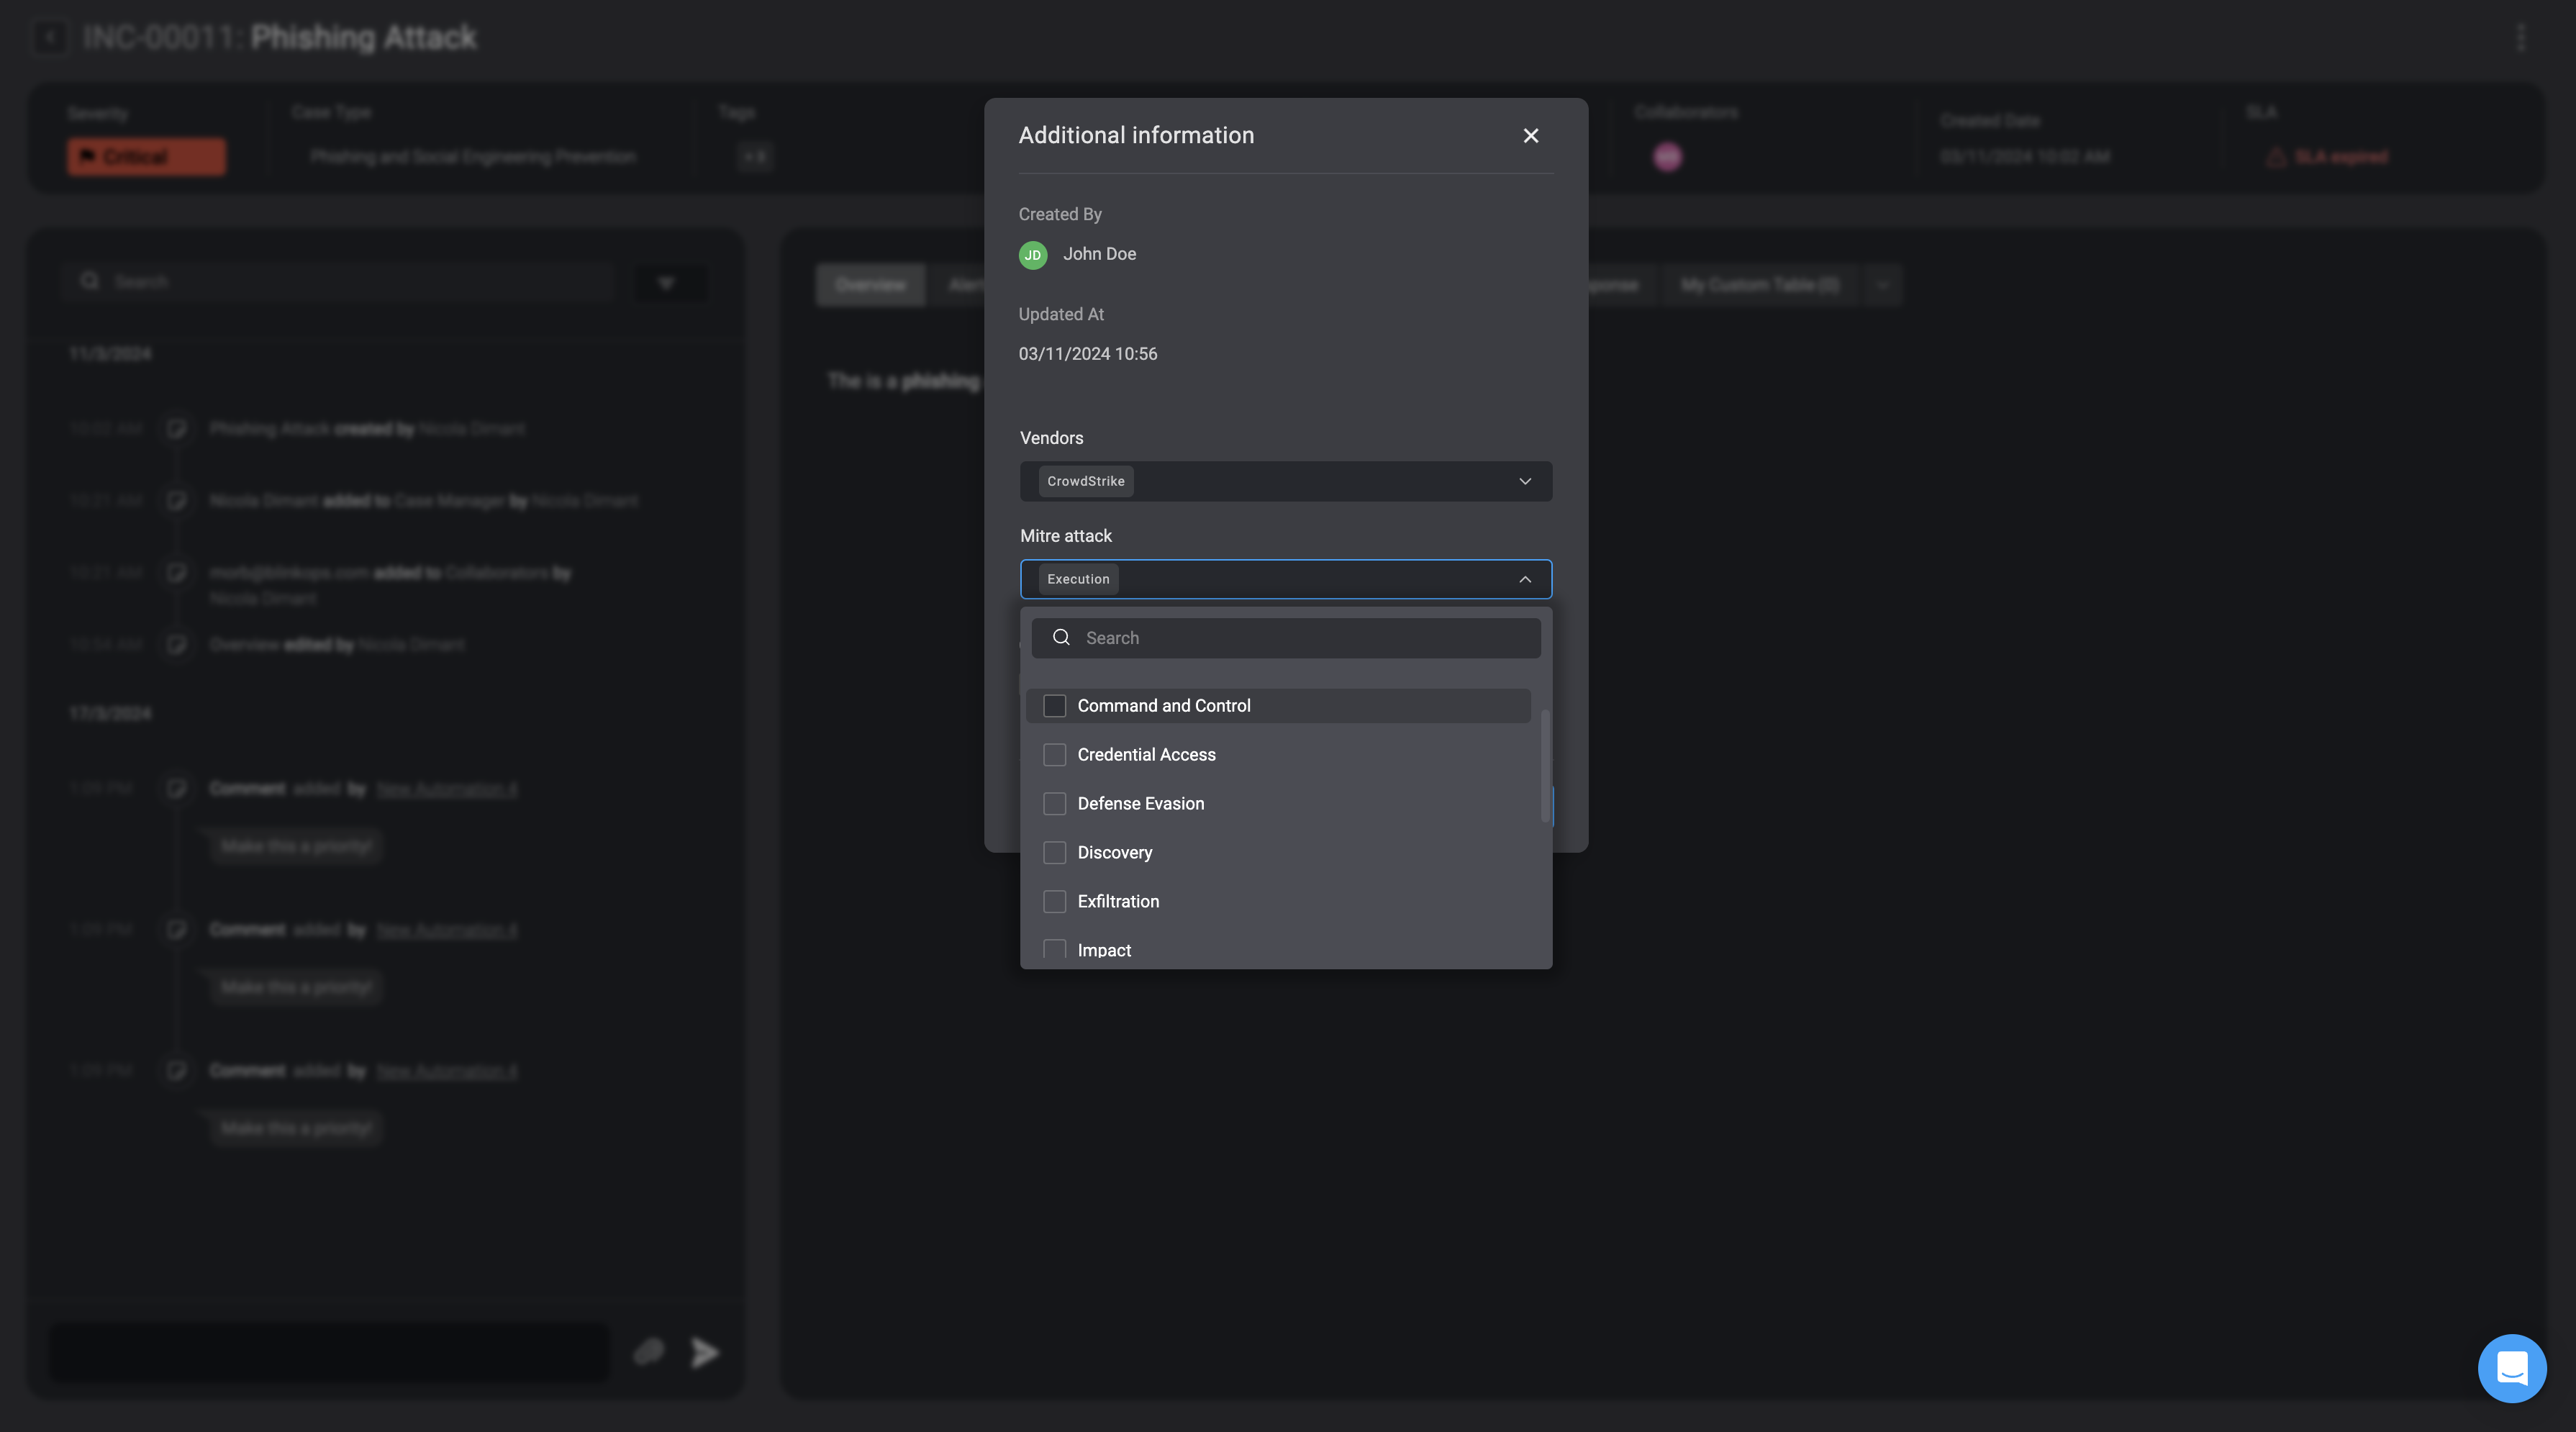Screen dimensions: 2576x1432
Task: Close the Additional information dialog
Action: pos(1530,136)
